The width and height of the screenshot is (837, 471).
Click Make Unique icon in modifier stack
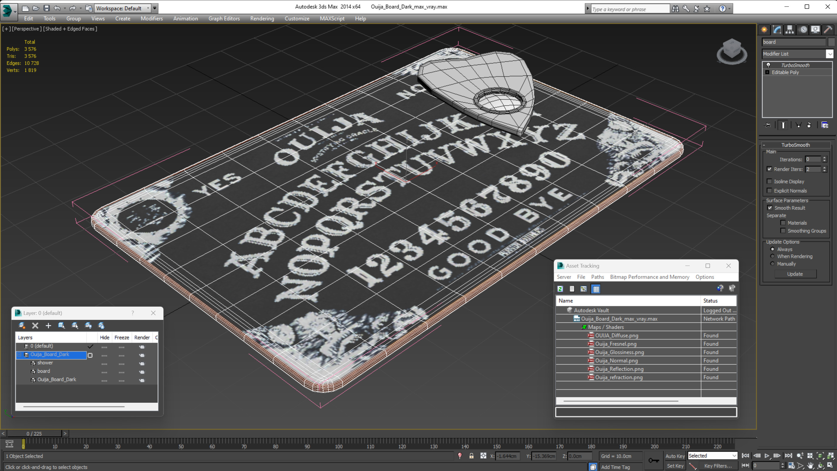pos(798,125)
